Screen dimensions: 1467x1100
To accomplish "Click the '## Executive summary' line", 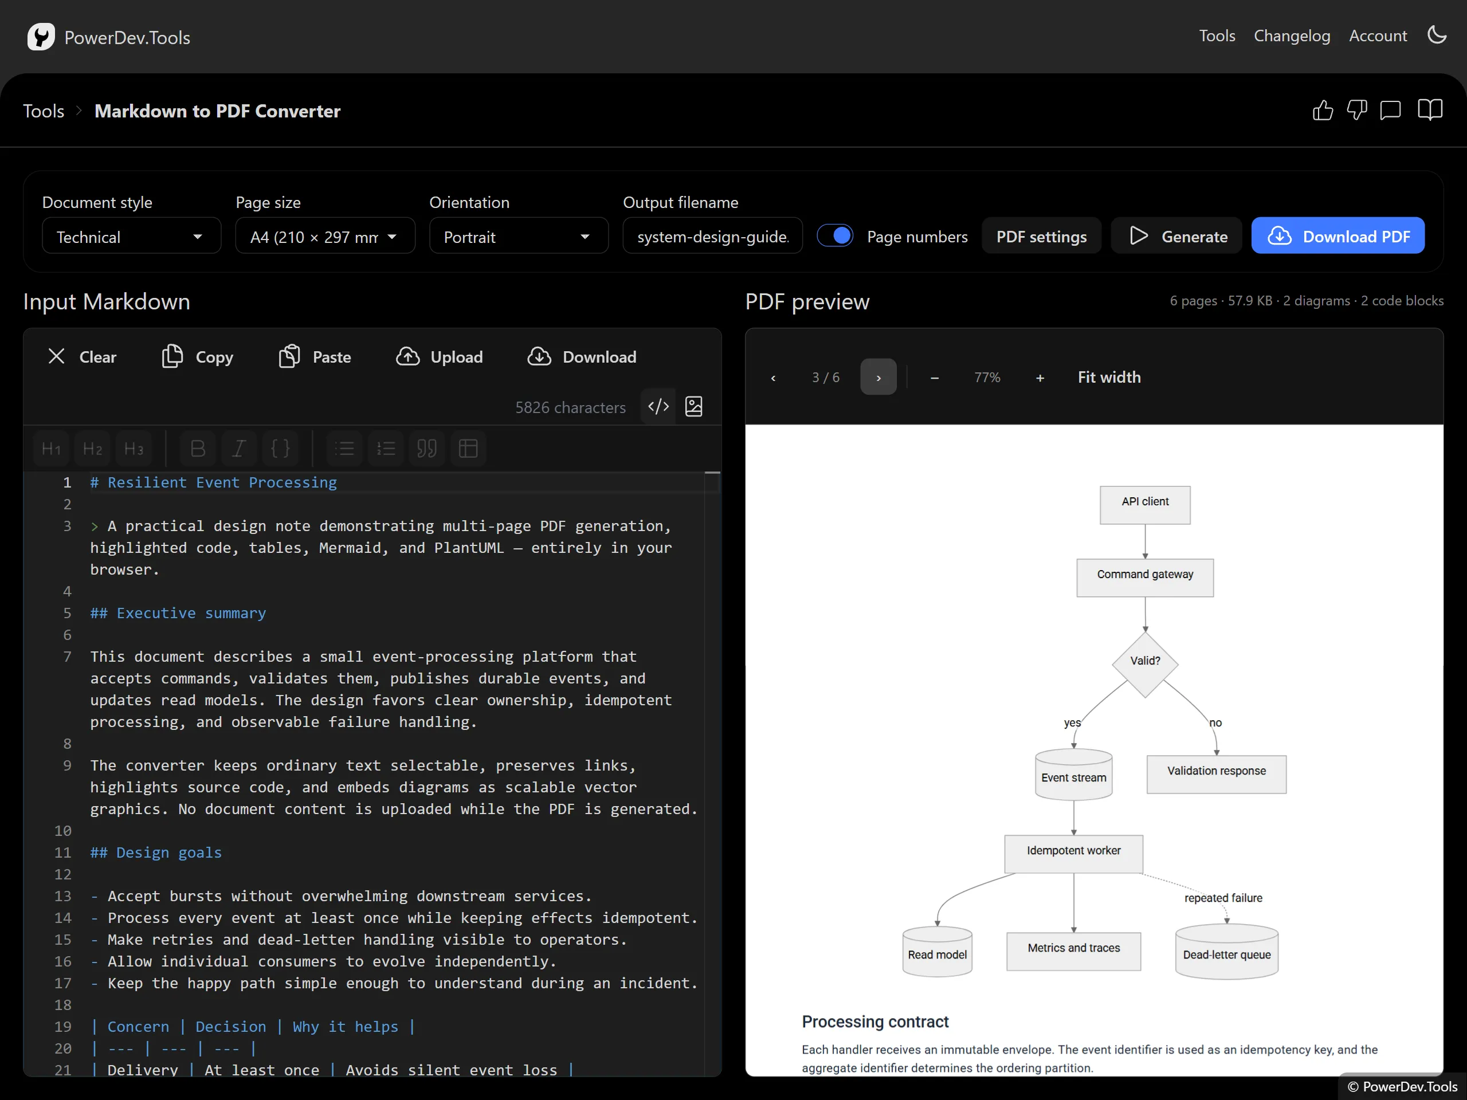I will (x=178, y=612).
